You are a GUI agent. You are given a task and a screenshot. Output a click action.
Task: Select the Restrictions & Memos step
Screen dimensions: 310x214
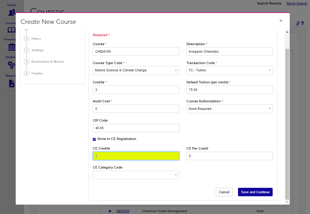[48, 62]
